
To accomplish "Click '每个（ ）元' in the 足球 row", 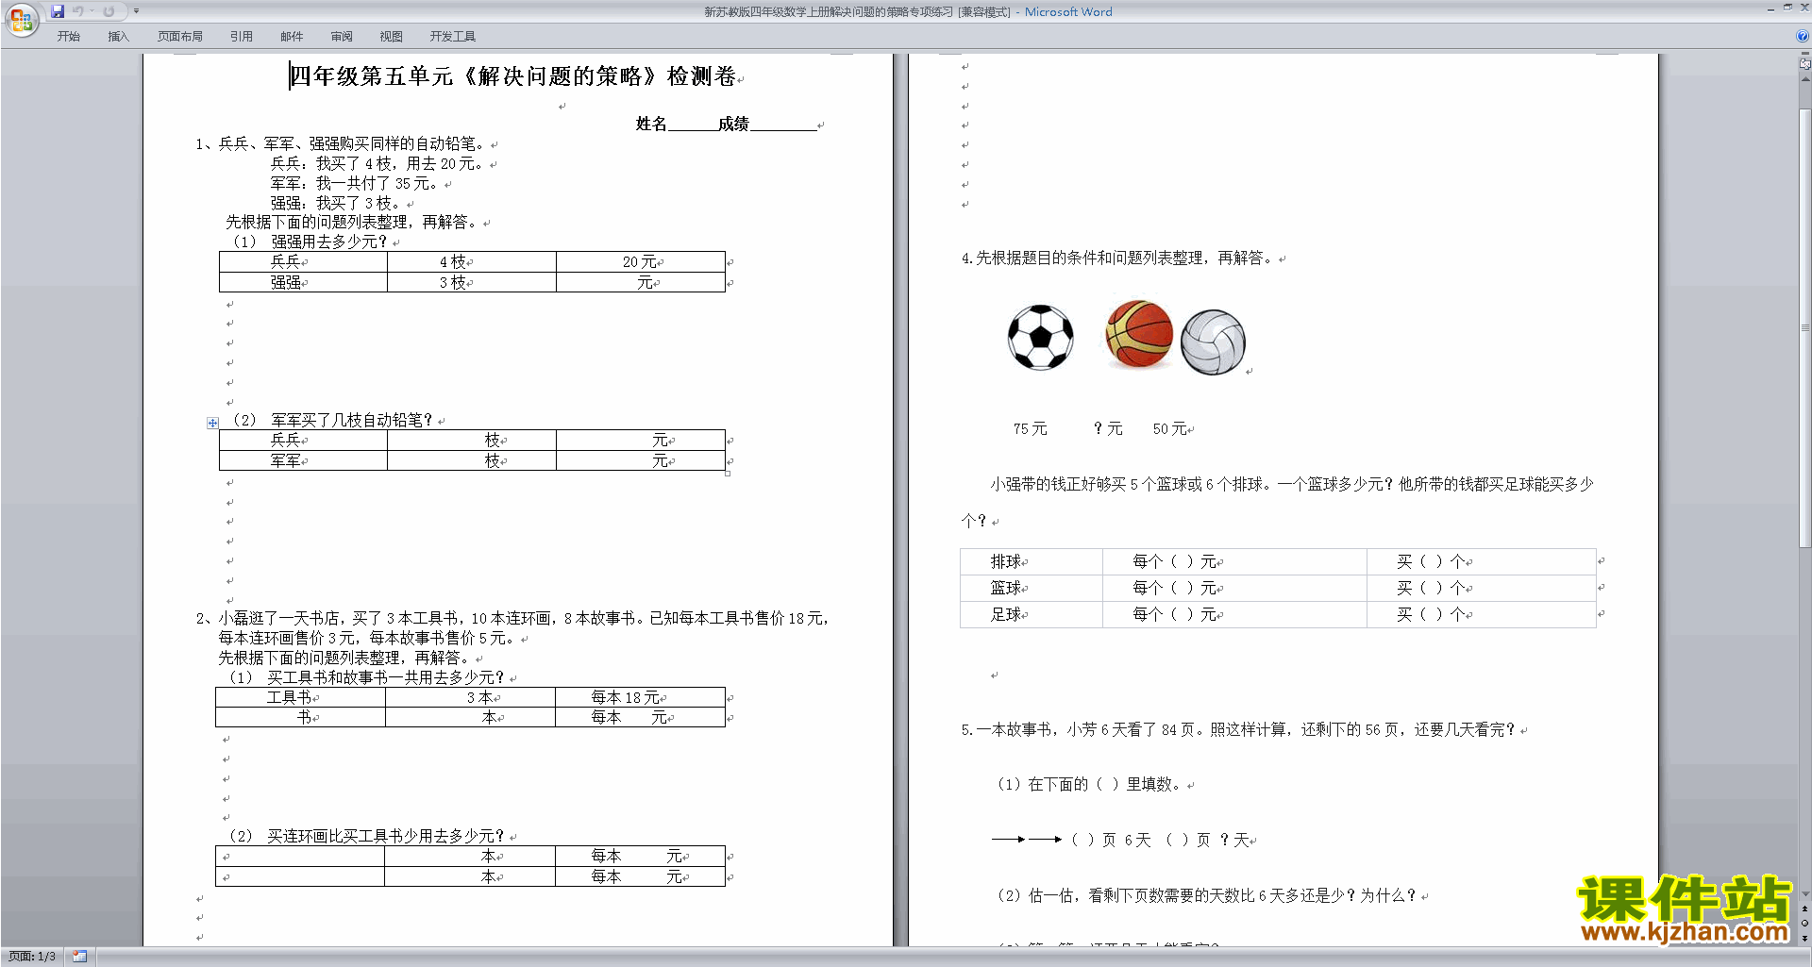I will (x=1175, y=615).
